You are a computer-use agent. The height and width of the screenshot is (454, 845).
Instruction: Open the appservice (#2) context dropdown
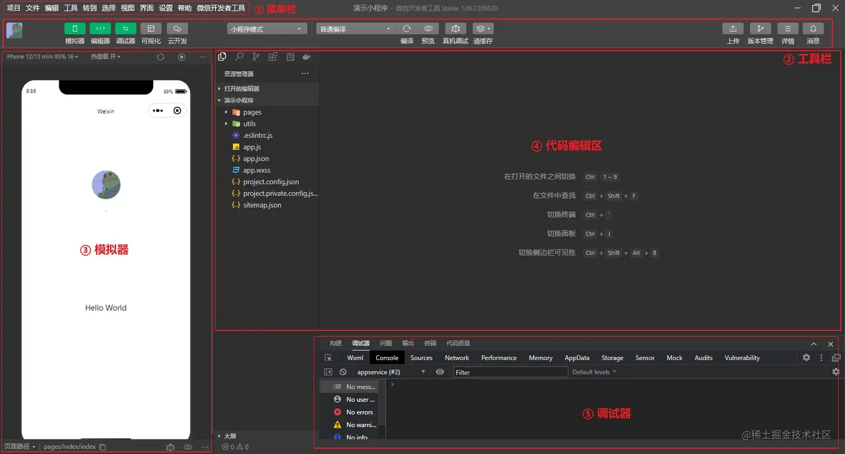click(391, 372)
